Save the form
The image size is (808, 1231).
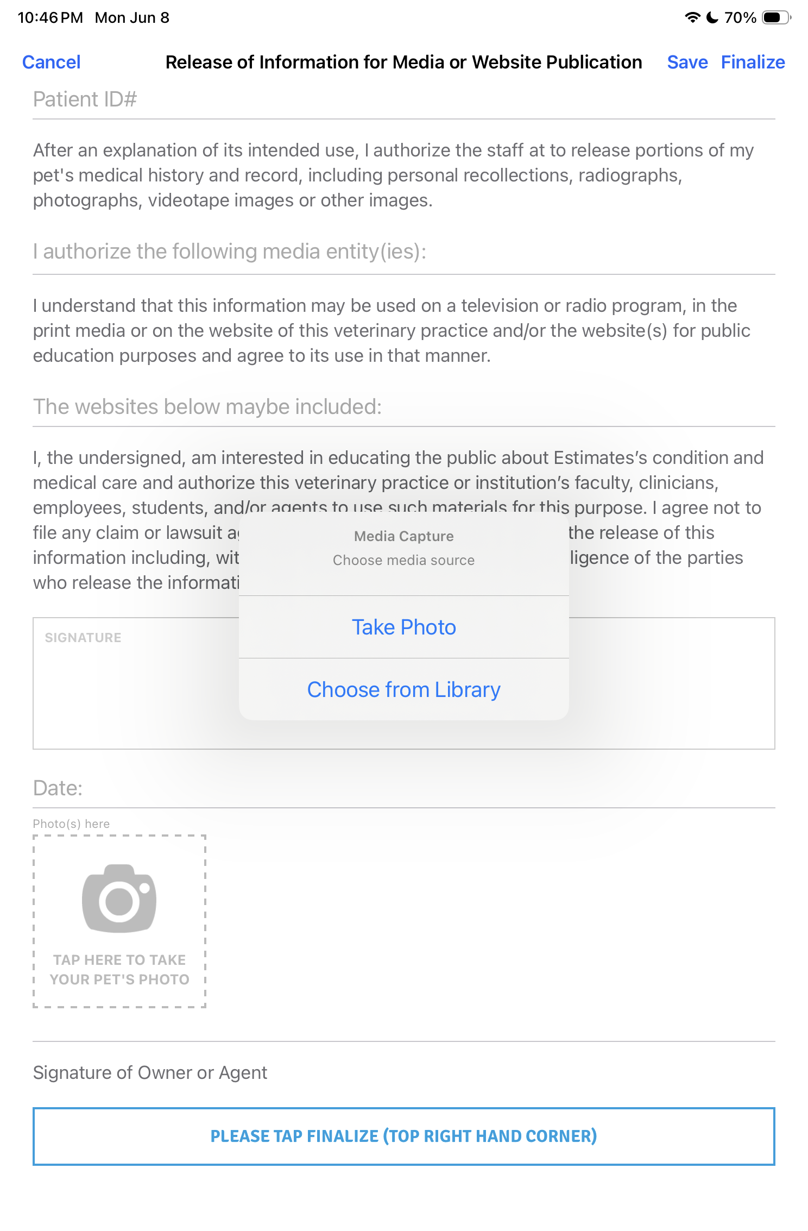(x=687, y=62)
